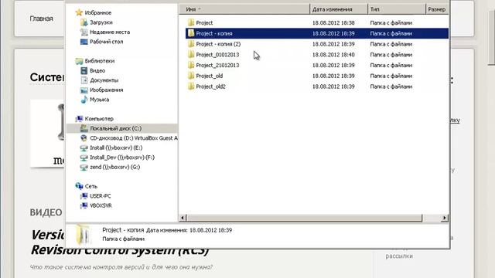
Task: Click the horizontal scrollbar right arrow
Action: (445, 218)
